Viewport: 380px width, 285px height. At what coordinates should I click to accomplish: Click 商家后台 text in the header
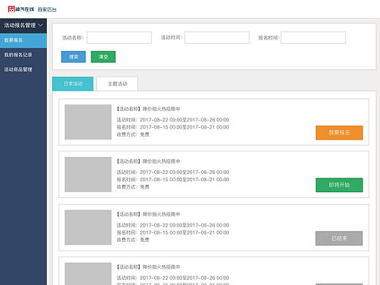click(47, 9)
